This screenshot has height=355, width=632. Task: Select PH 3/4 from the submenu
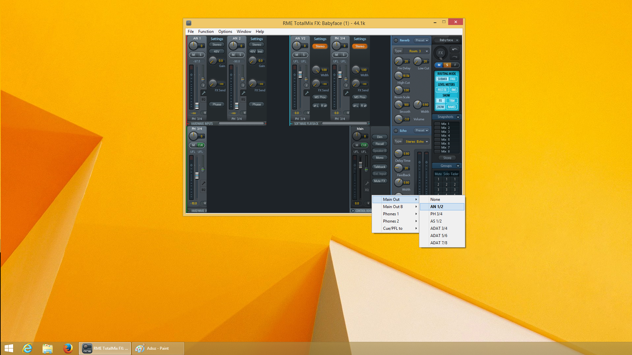point(436,214)
